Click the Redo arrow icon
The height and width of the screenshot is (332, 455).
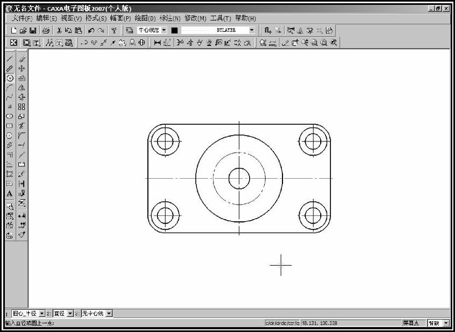(101, 30)
